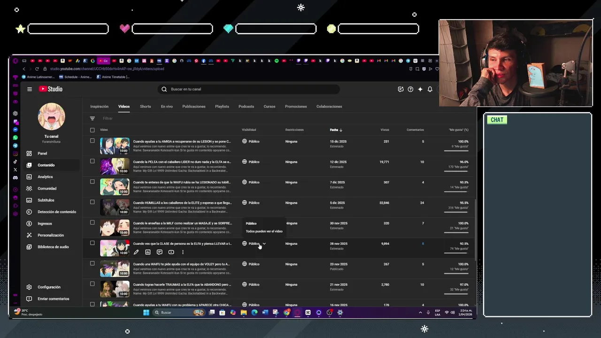Expand the visibility dropdown arrow on the 28 nov video
This screenshot has height=338, width=601.
tap(264, 244)
